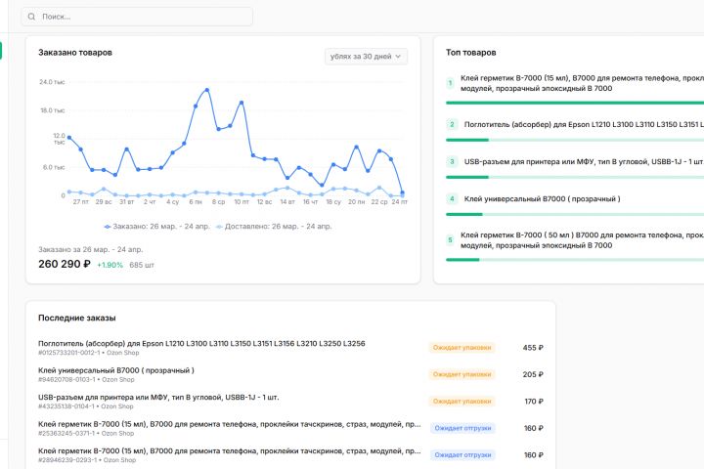Click the '260 290 ₽' total value

point(65,264)
